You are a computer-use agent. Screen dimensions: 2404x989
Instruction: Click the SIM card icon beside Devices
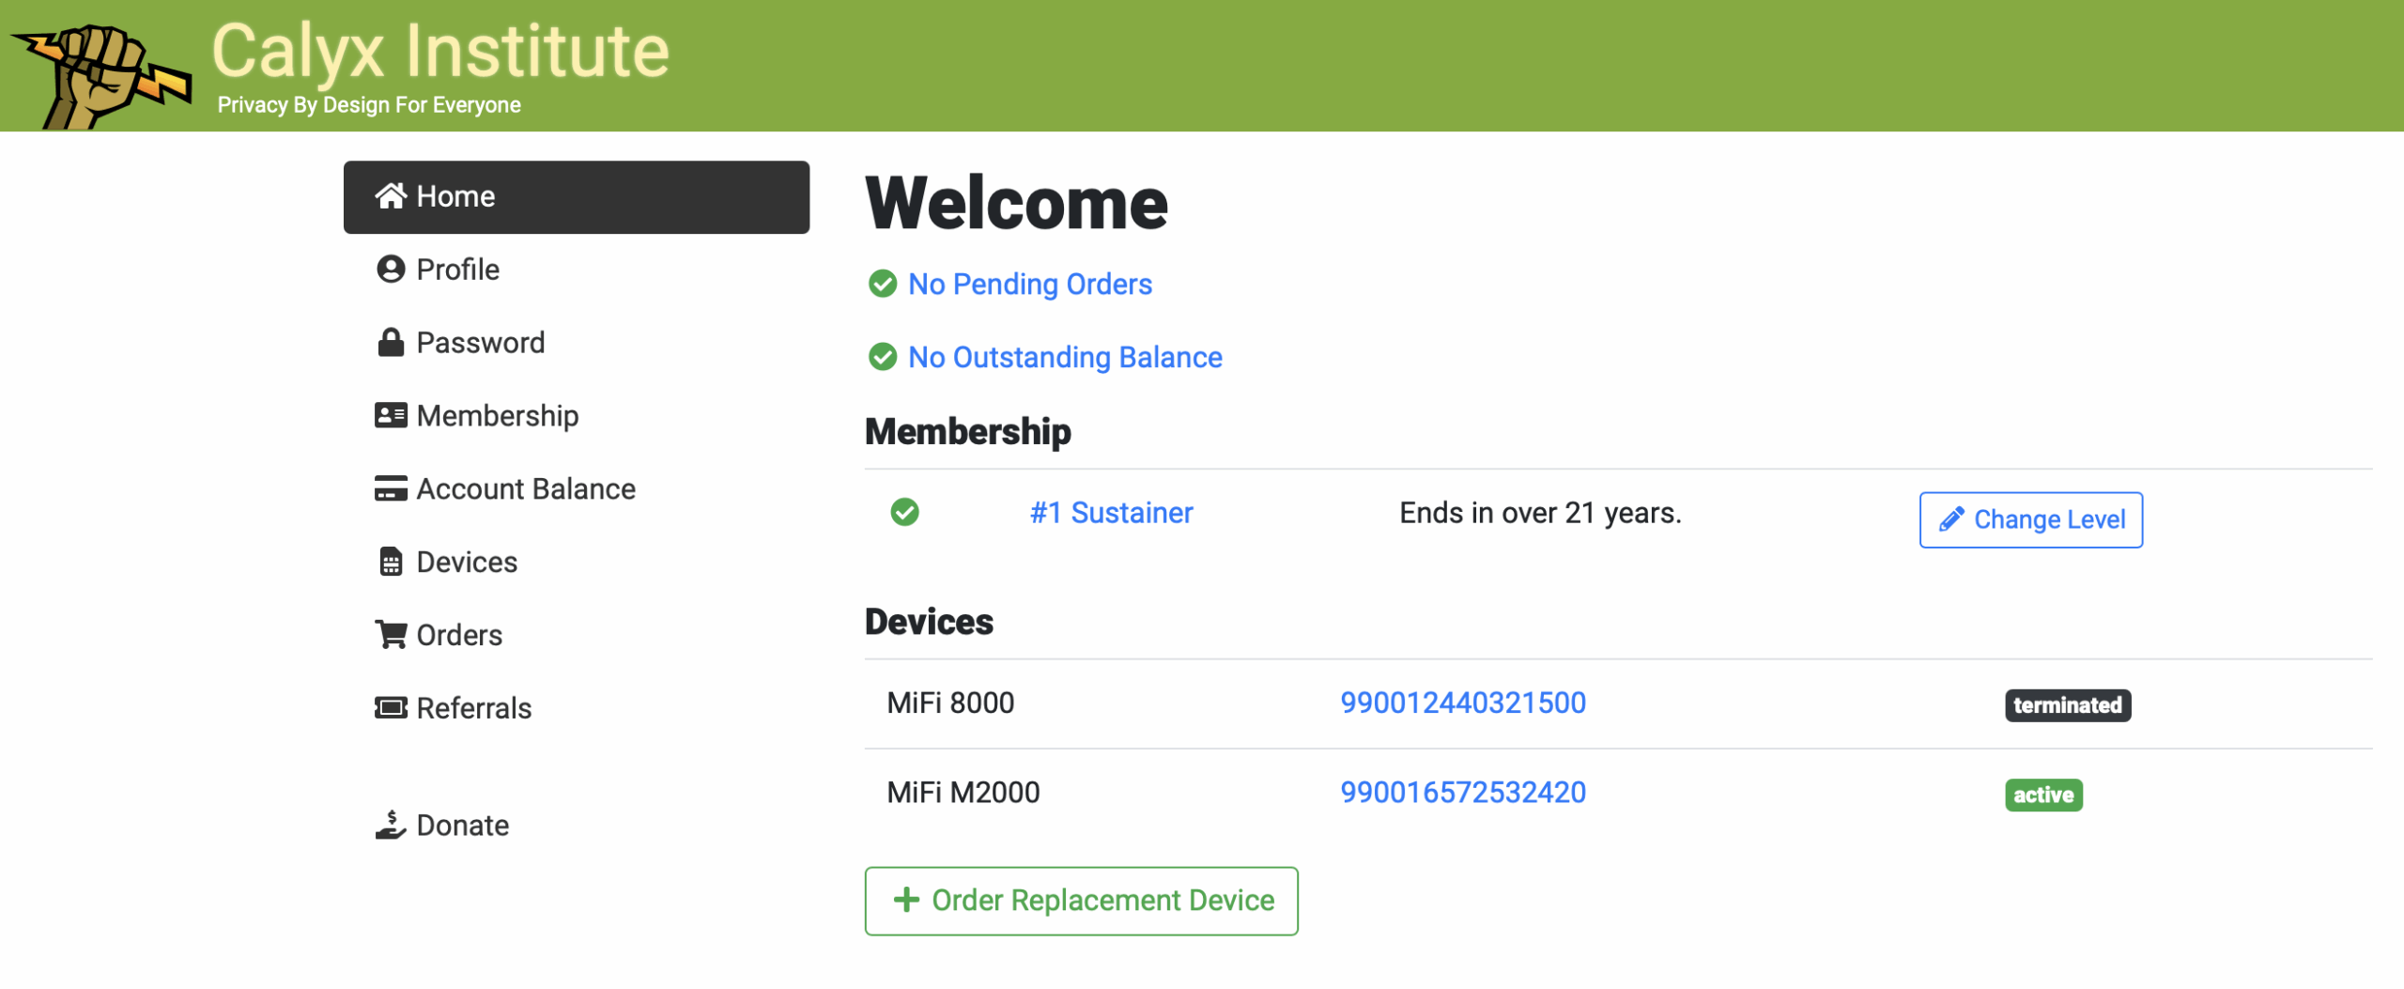[391, 562]
